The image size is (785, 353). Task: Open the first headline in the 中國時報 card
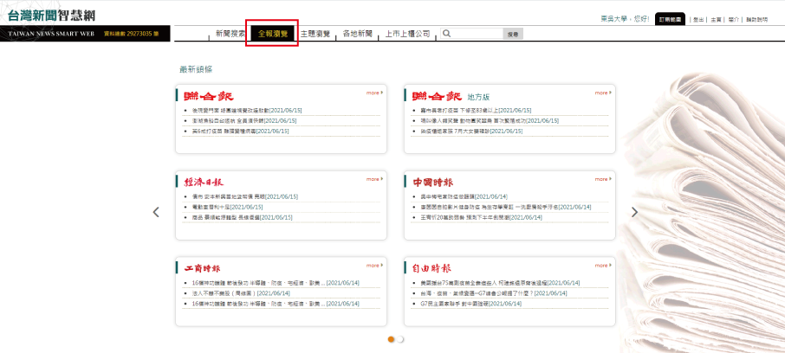click(x=464, y=196)
